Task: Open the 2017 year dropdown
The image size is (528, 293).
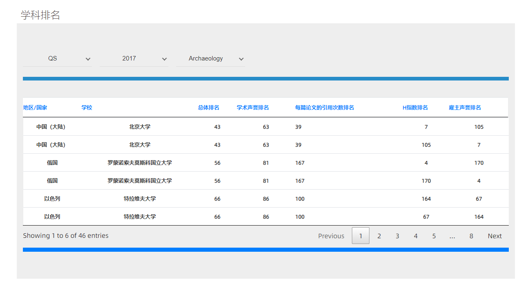Action: (134, 59)
